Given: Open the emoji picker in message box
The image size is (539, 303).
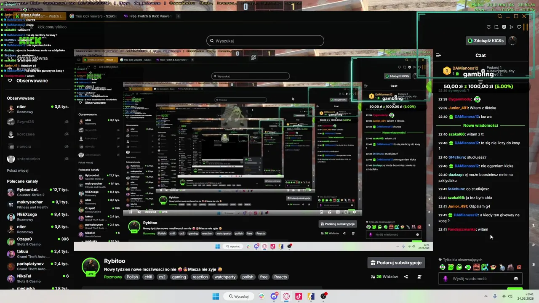Looking at the screenshot, I should click(516, 279).
